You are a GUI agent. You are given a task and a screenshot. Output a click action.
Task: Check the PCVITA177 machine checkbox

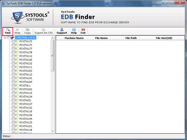coord(13,49)
